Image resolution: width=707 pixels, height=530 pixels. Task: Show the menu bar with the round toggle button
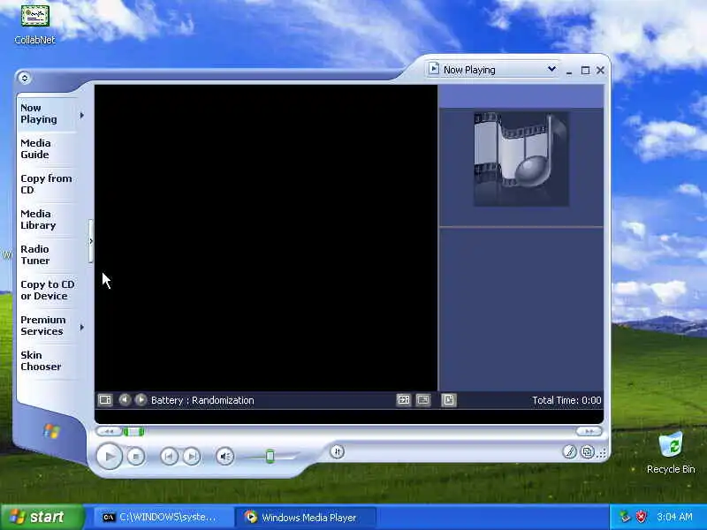(25, 78)
